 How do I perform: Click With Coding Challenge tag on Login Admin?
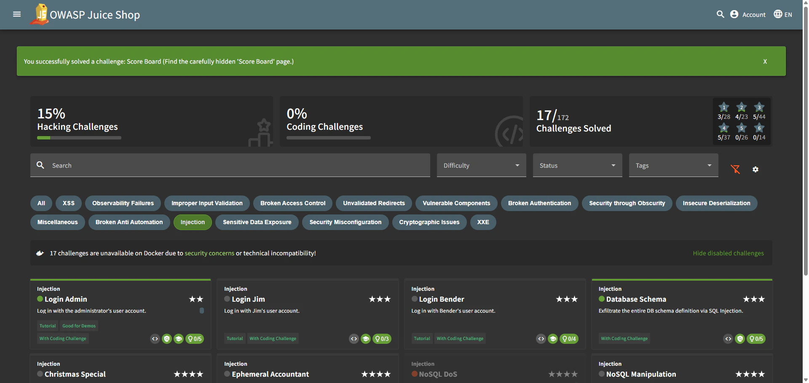click(63, 338)
